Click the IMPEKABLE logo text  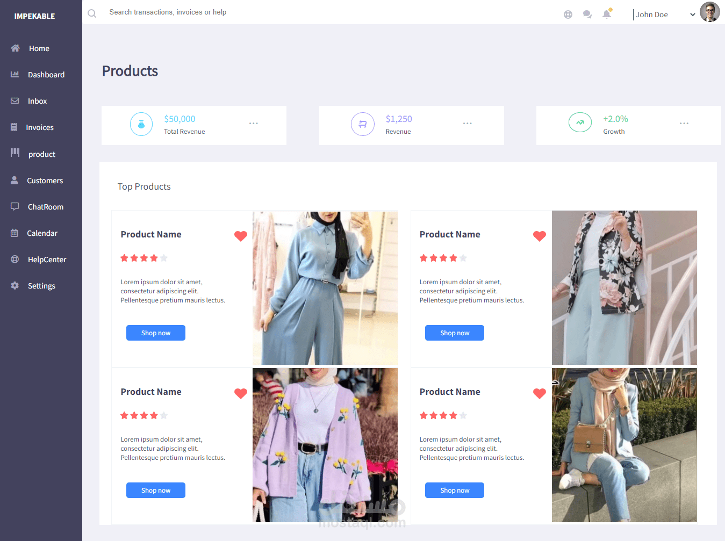(34, 16)
